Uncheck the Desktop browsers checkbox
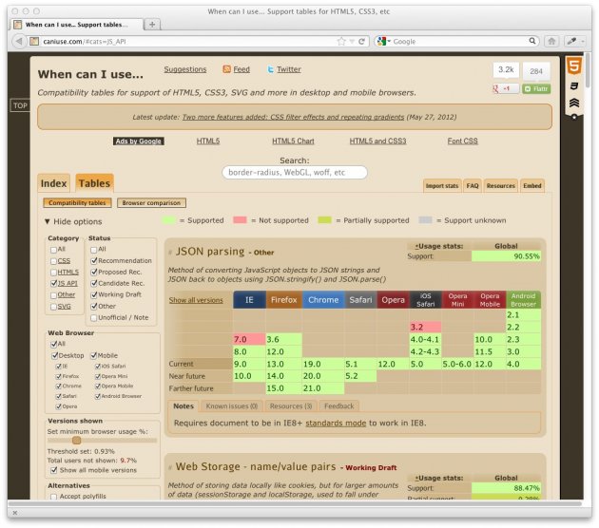The height and width of the screenshot is (528, 599). click(x=54, y=355)
